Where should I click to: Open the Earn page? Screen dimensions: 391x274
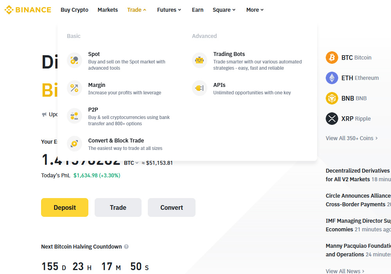point(197,10)
